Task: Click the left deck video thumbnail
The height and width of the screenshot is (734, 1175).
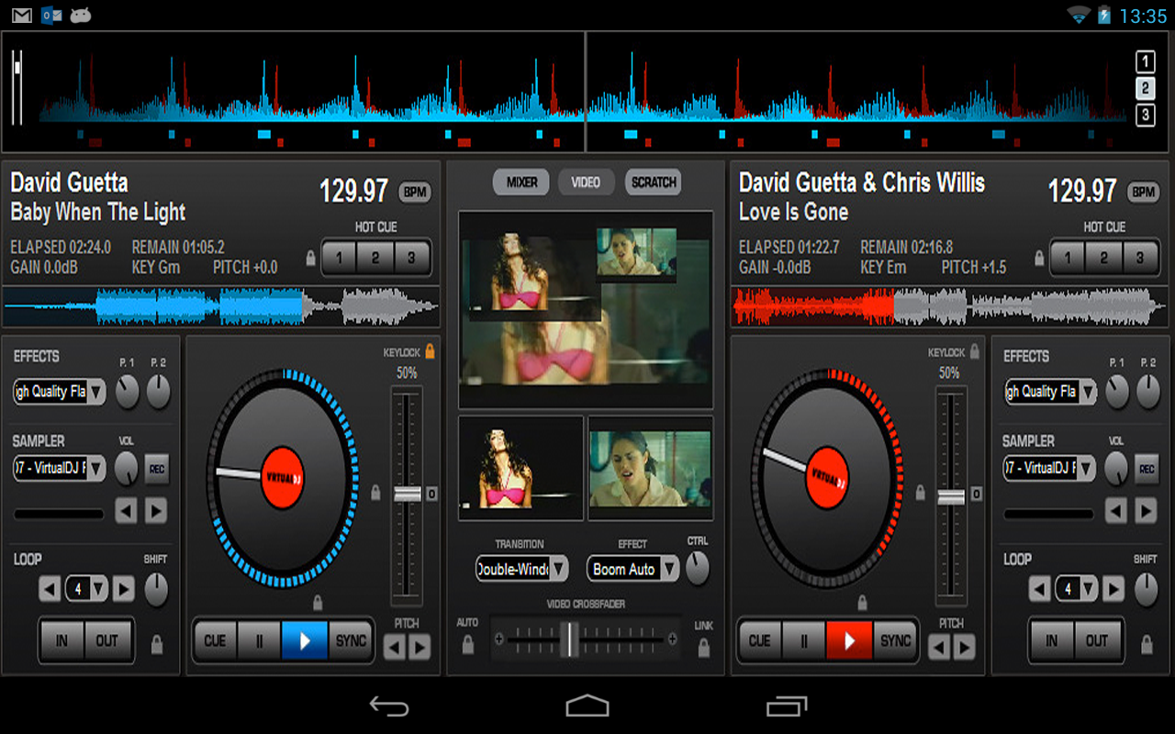Action: [x=520, y=468]
